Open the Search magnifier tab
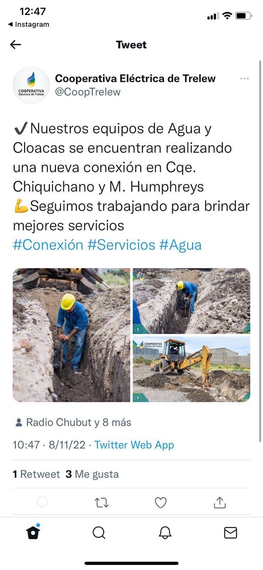Image resolution: width=263 pixels, height=570 pixels. (99, 533)
